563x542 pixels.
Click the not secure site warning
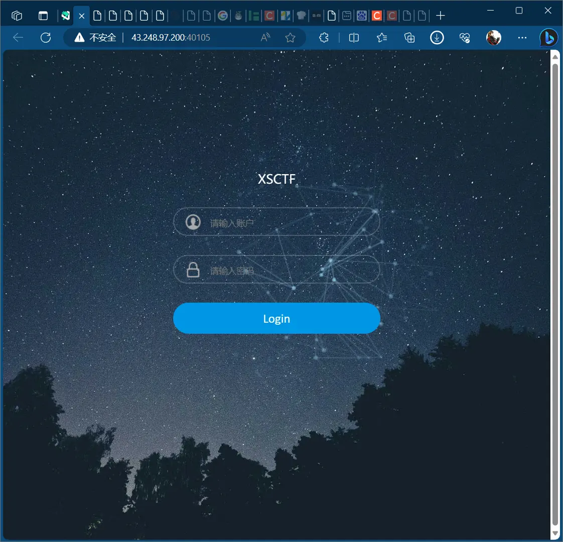pyautogui.click(x=95, y=38)
